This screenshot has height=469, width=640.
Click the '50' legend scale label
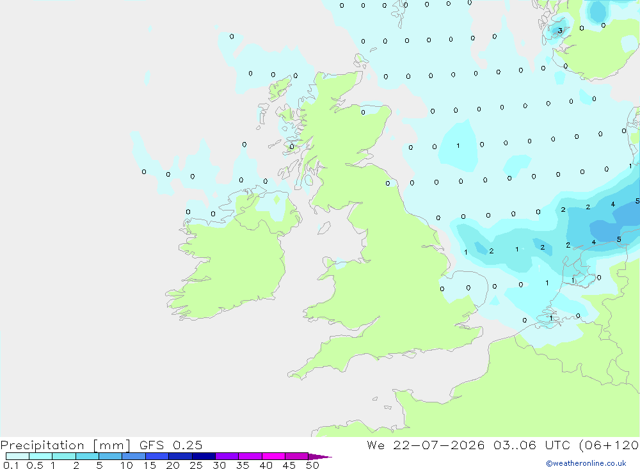point(312,465)
